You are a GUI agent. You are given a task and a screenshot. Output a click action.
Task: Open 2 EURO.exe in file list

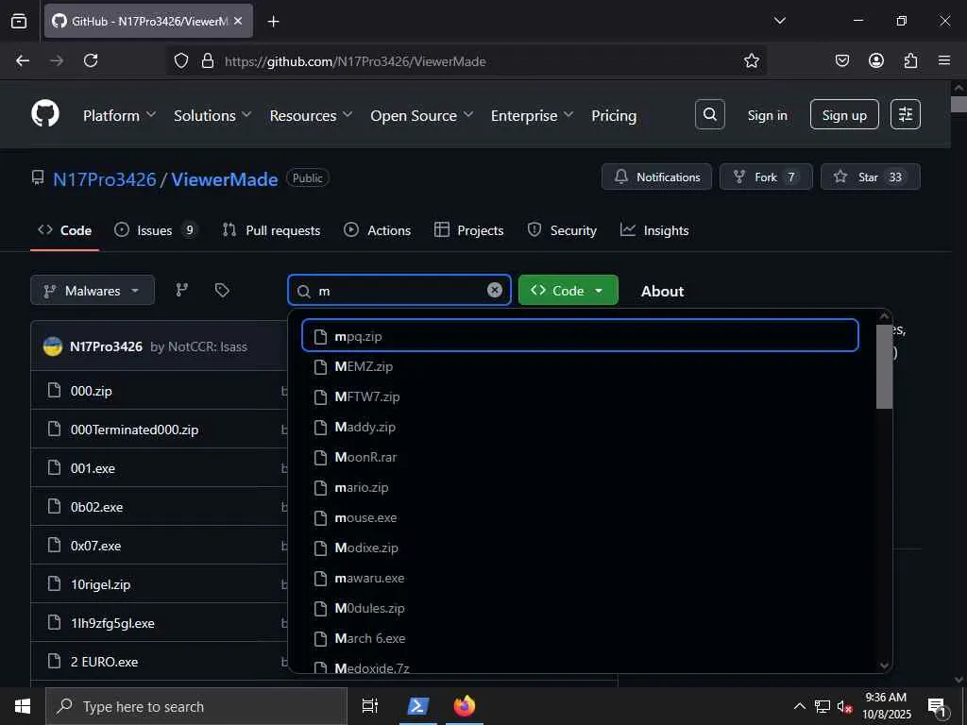point(104,662)
